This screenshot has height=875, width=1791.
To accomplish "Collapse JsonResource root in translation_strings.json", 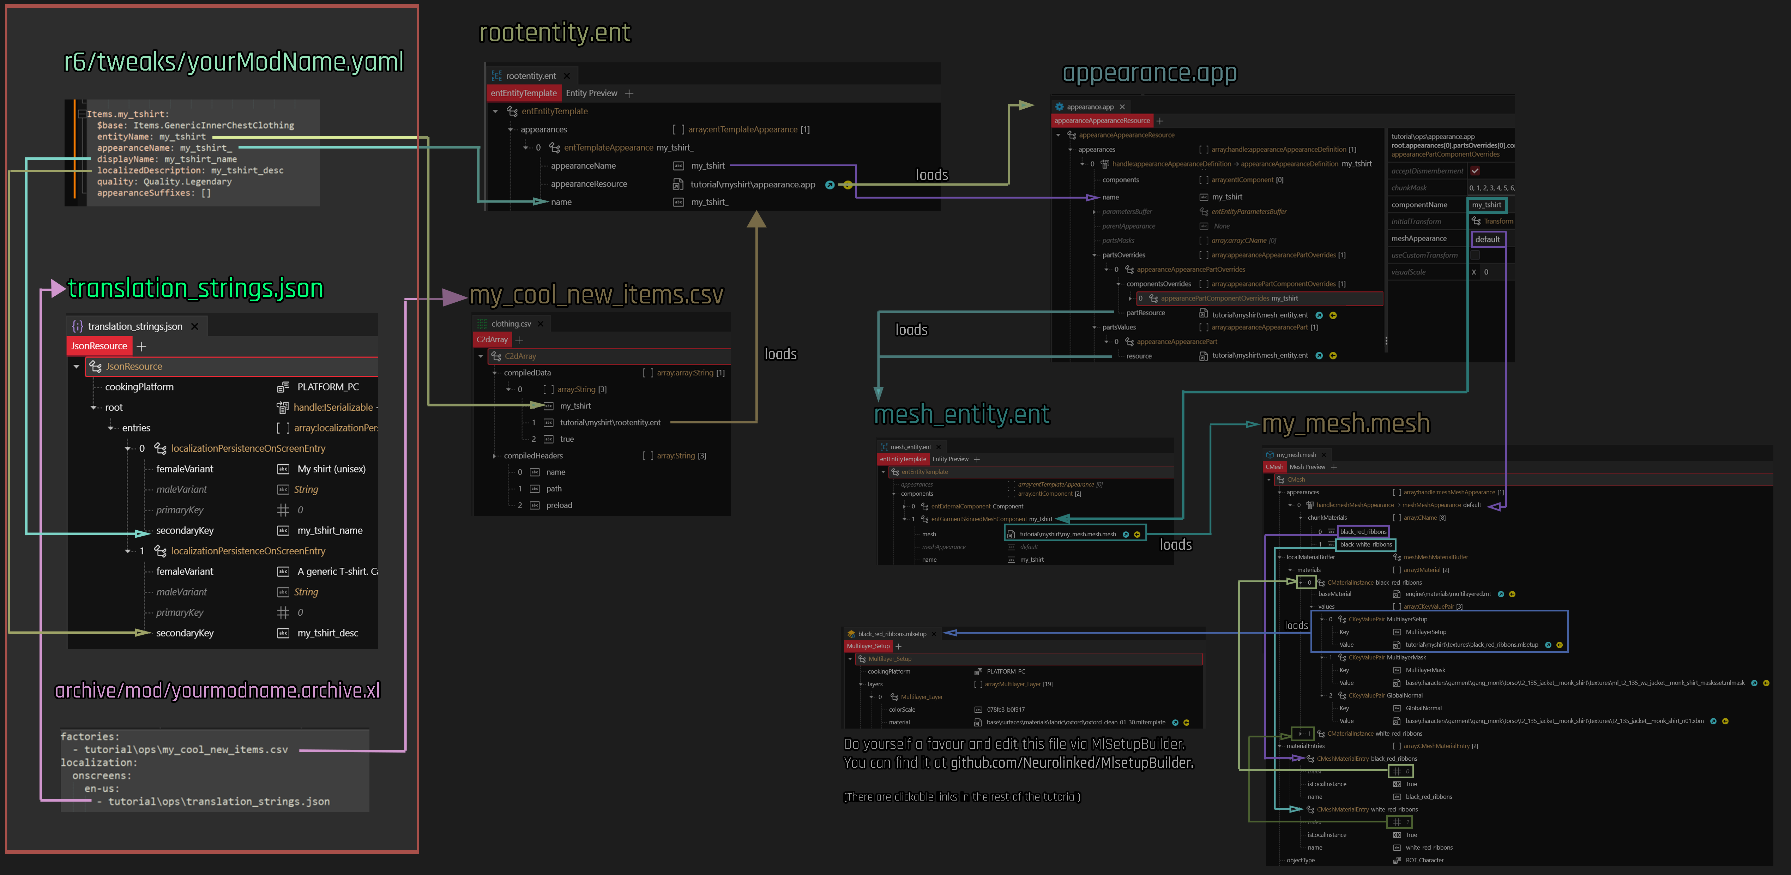I will coord(77,366).
